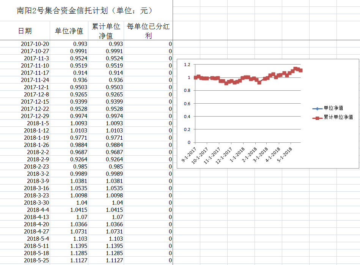This screenshot has height=265, width=360.
Task: Select the title cell 南阳2号集合资金信托计划
Action: 85,11
